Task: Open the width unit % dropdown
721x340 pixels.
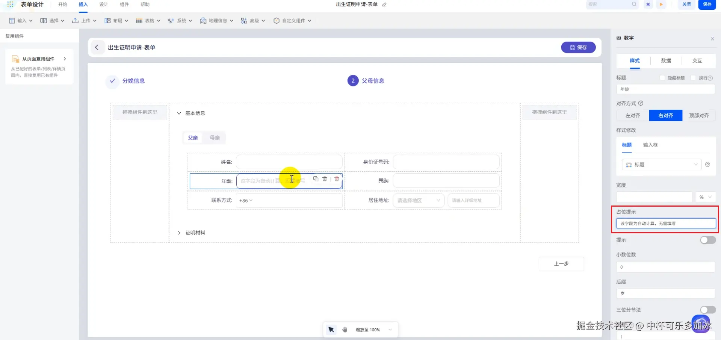Action: pyautogui.click(x=706, y=197)
